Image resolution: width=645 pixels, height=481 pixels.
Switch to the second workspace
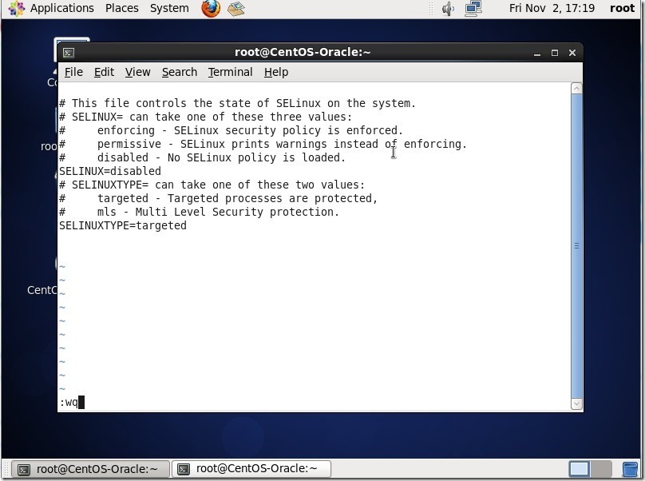(600, 469)
